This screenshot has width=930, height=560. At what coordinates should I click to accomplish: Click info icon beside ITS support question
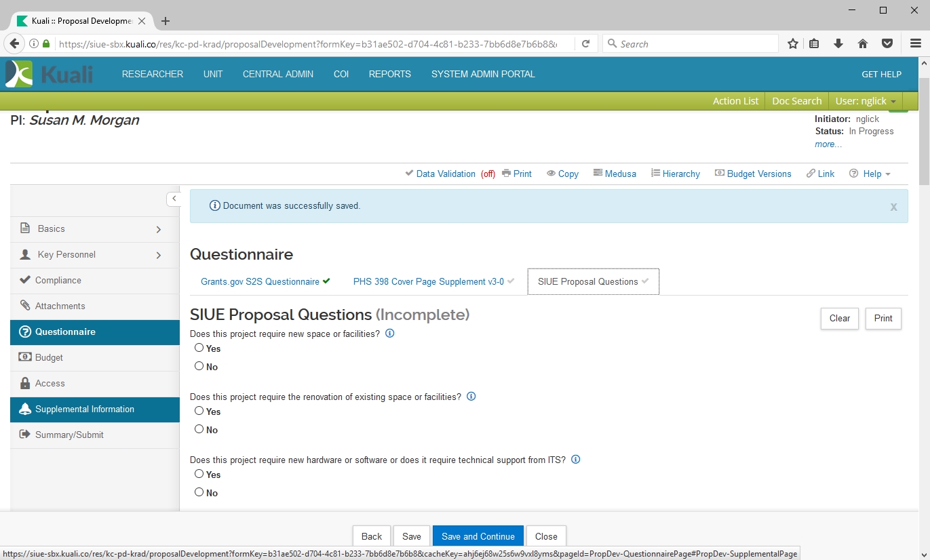tap(576, 460)
